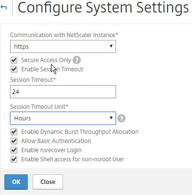The height and width of the screenshot is (195, 192).
Task: Open help icon beside Secure Access Only
Action: pyautogui.click(x=77, y=60)
